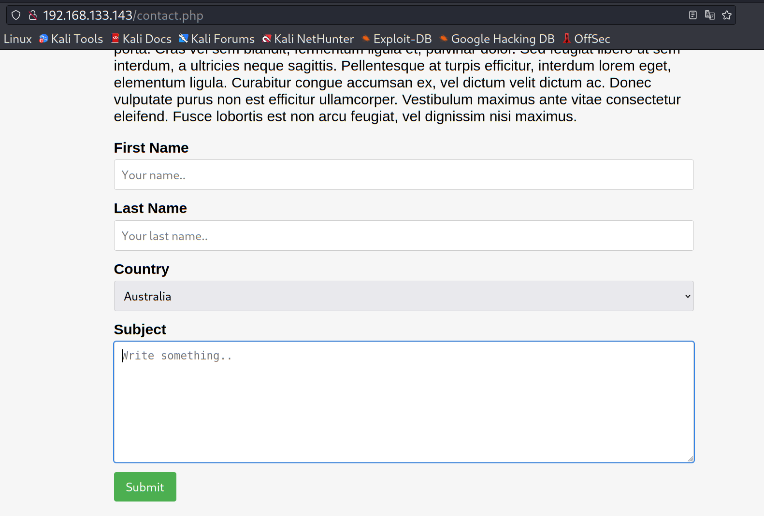Open the Kali Forums bookmark
Screen dimensions: 764x516
click(217, 39)
